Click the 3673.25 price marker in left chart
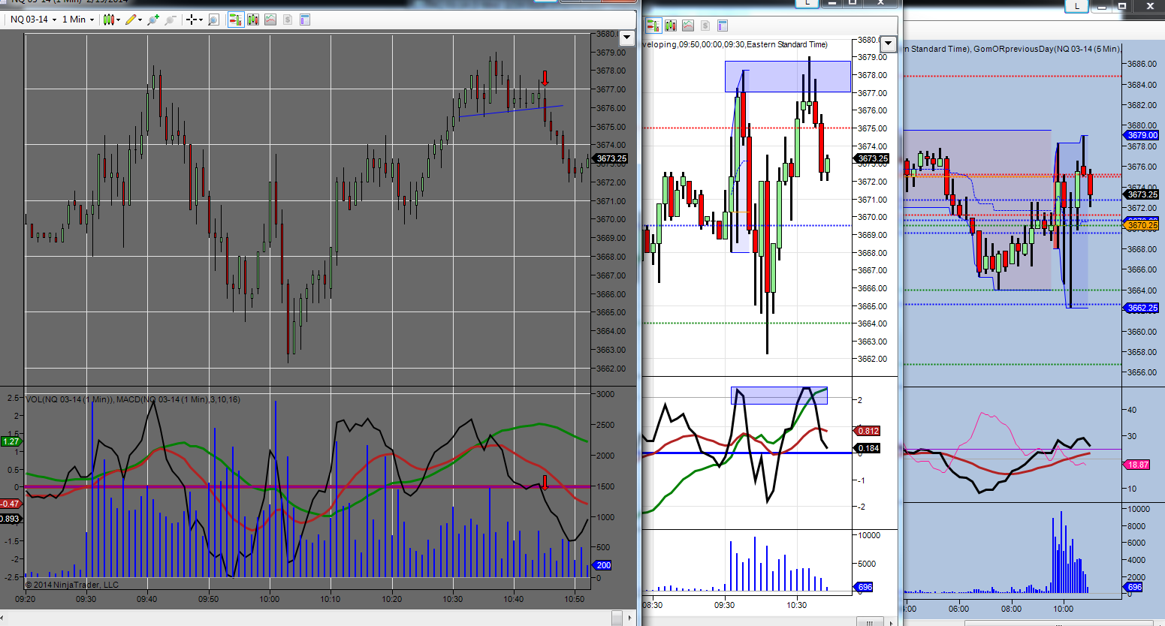Image resolution: width=1165 pixels, height=626 pixels. click(x=611, y=158)
